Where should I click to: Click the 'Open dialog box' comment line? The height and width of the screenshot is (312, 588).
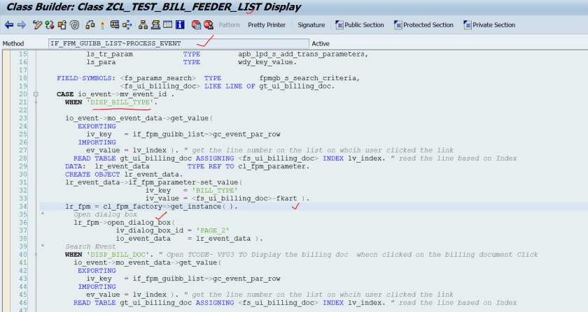pyautogui.click(x=106, y=214)
